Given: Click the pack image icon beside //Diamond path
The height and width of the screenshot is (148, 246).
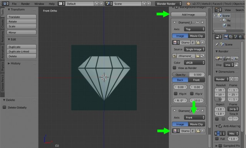Looking at the screenshot, I should click(175, 56).
